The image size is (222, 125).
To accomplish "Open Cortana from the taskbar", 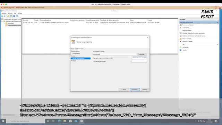I will pos(48,121).
